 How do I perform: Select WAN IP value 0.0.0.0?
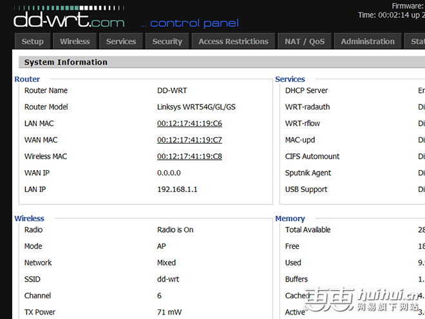pos(169,173)
